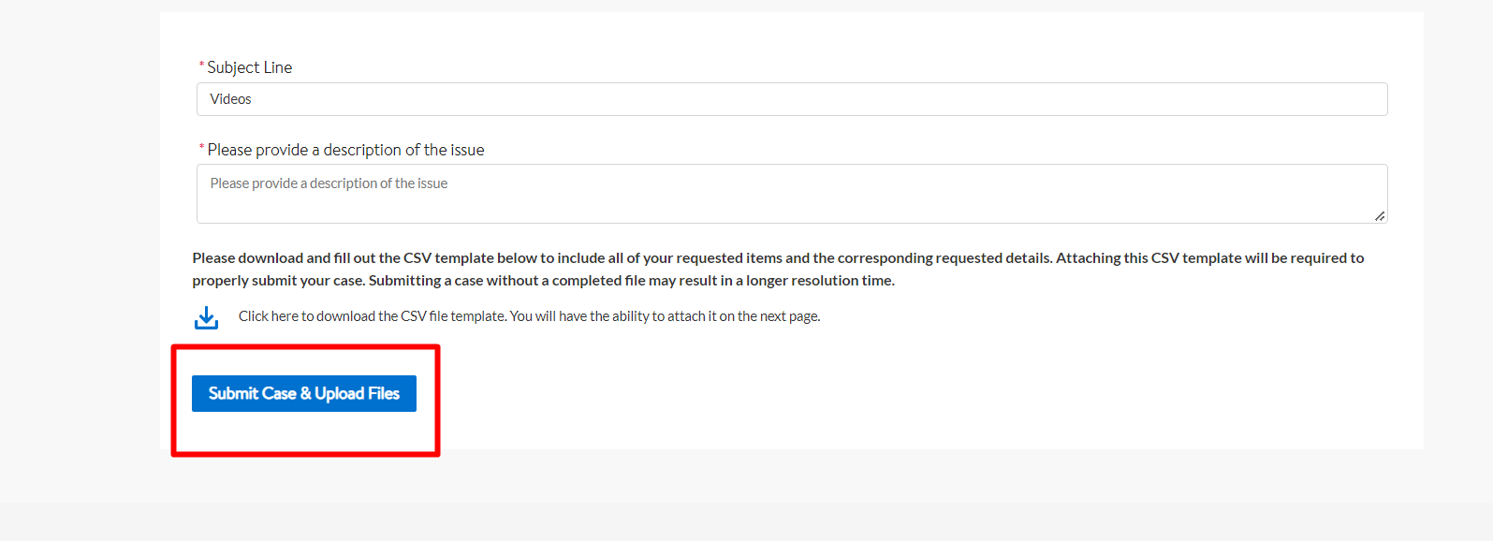
Task: Click into the issue description text area
Action: click(792, 194)
